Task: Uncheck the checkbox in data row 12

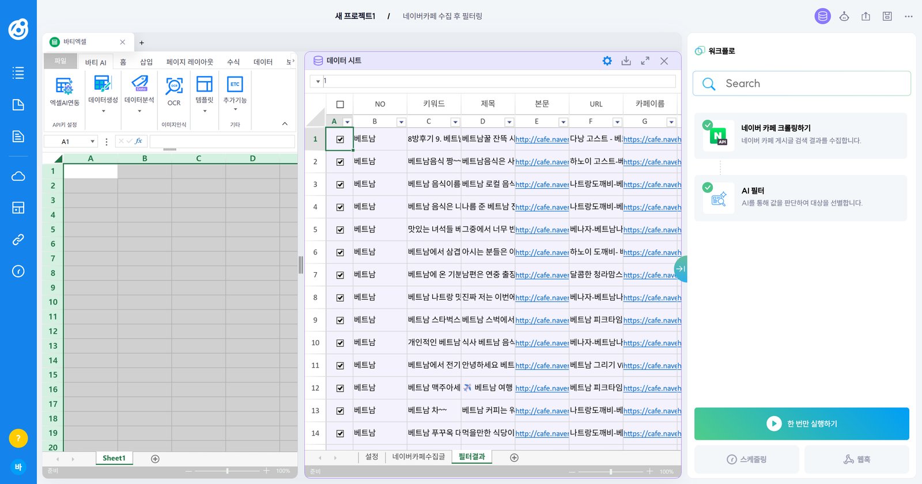Action: [x=340, y=388]
